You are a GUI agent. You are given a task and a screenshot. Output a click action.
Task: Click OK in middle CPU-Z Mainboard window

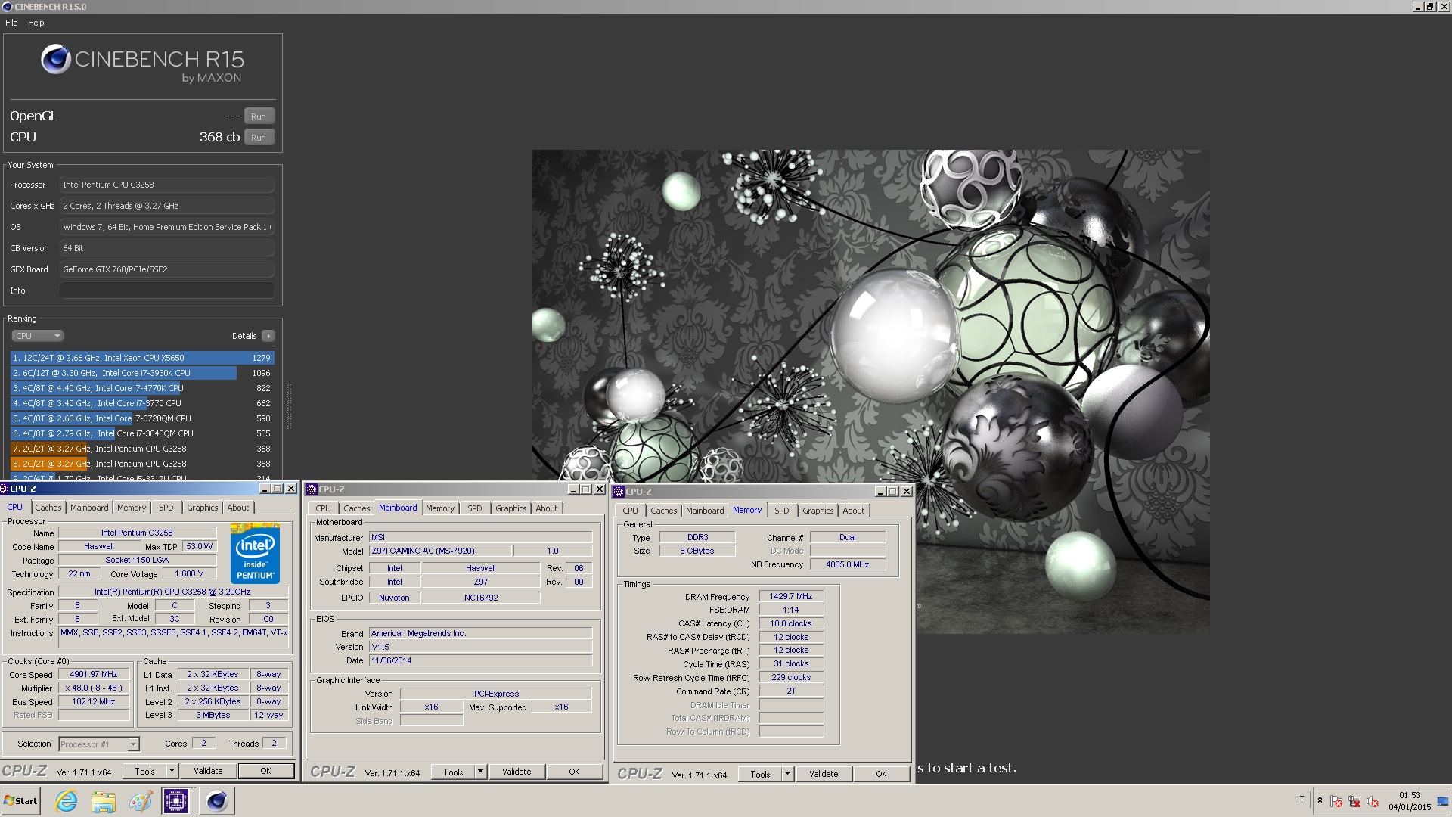(574, 772)
